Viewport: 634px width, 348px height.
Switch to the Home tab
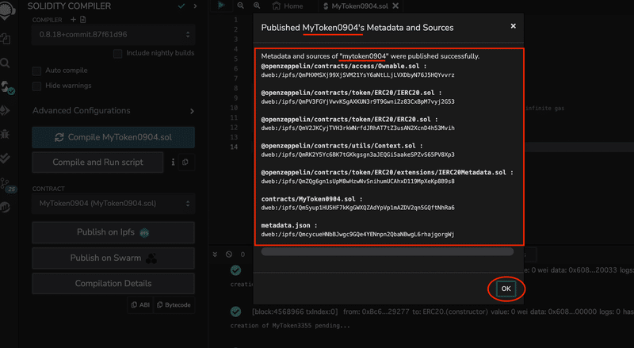288,6
